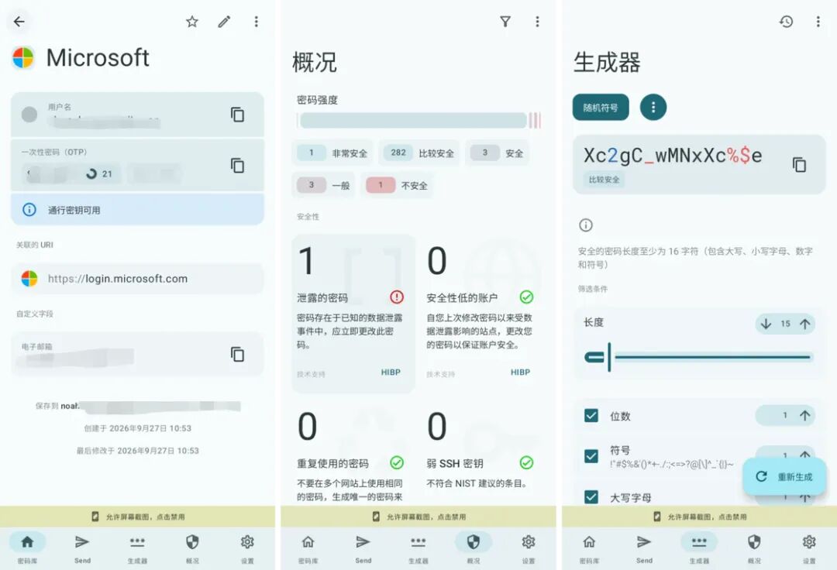This screenshot has height=570, width=837.
Task: Increase 长度 with the up arrow
Action: 805,324
